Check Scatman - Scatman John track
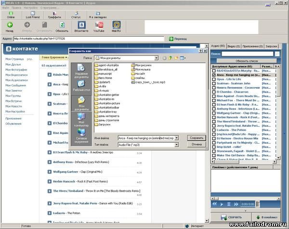This screenshot has width=289, height=229. [x=214, y=83]
